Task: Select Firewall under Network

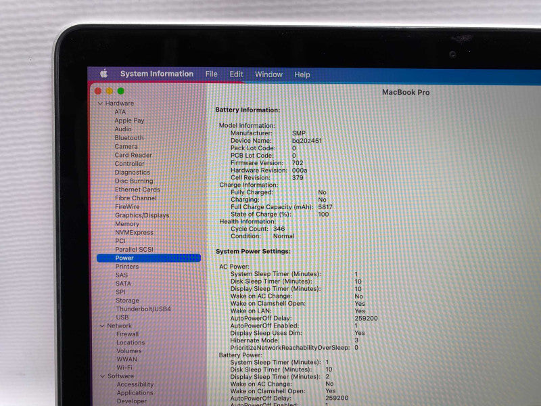Action: (127, 334)
